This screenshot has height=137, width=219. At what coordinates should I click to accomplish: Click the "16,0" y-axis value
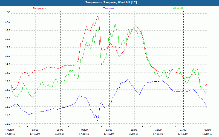[8, 39]
